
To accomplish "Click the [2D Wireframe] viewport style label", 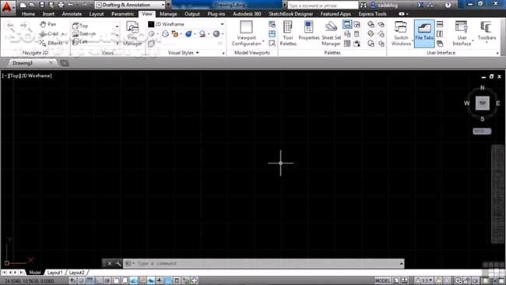I will click(x=36, y=76).
